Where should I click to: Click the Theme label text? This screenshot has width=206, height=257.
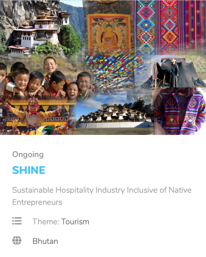click(x=46, y=222)
